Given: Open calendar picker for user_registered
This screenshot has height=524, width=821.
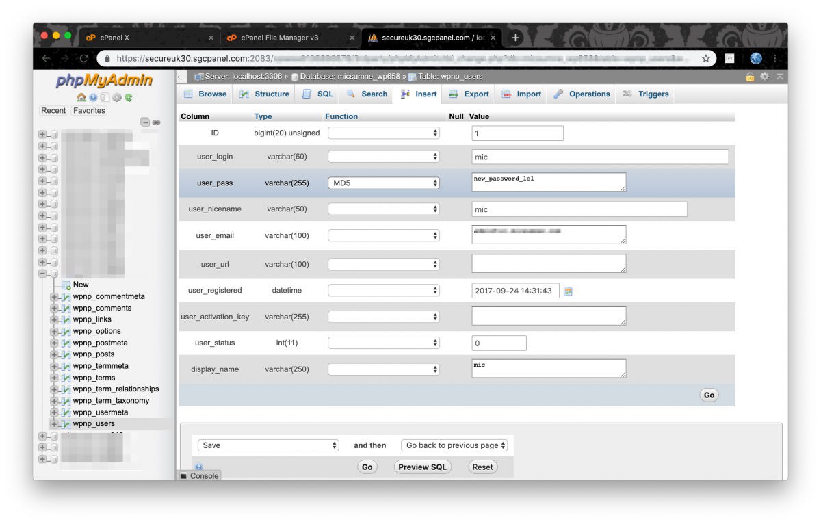Looking at the screenshot, I should pyautogui.click(x=568, y=291).
